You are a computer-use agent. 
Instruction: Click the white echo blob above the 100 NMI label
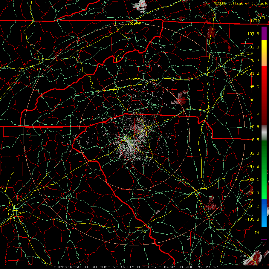click(x=140, y=6)
